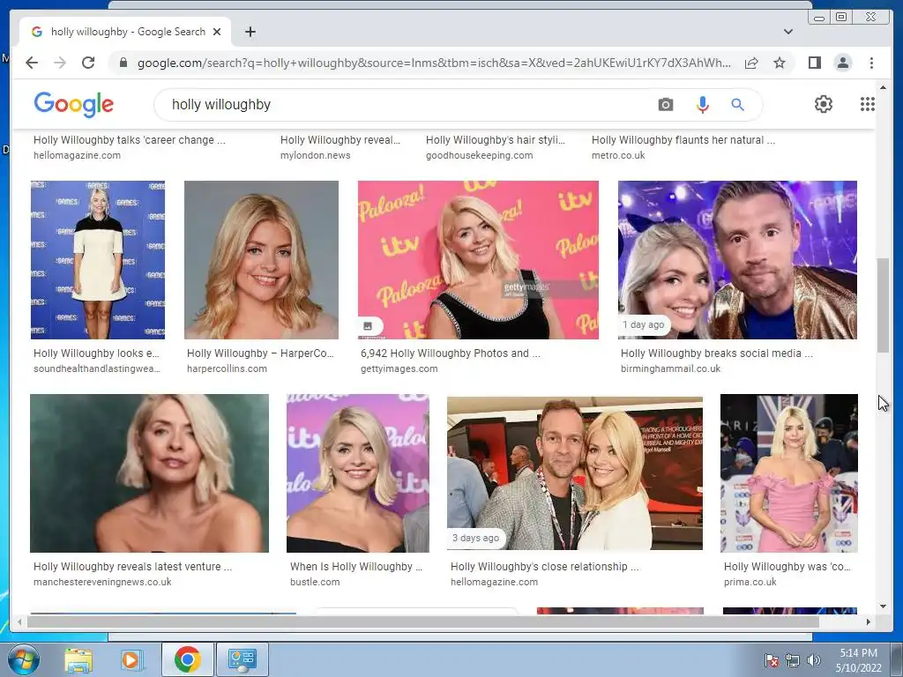
Task: Open Google quick settings gear
Action: pyautogui.click(x=824, y=104)
